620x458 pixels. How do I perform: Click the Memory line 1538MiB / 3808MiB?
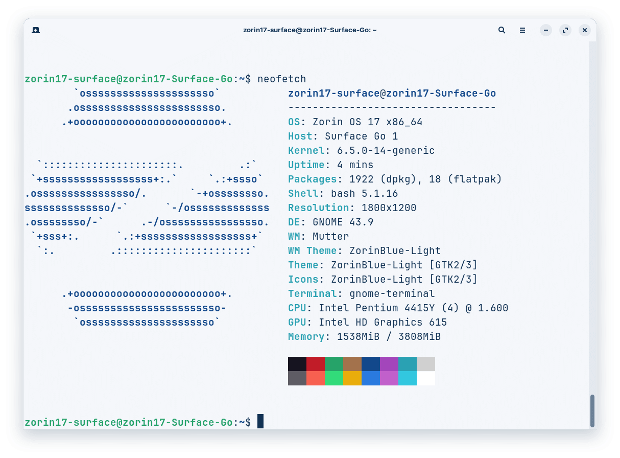click(365, 337)
